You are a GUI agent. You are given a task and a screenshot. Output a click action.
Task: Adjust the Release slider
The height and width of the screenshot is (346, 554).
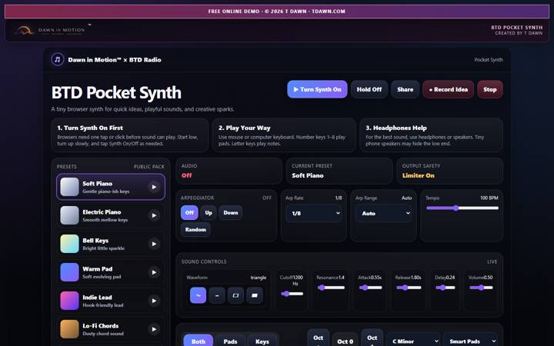coord(409,288)
